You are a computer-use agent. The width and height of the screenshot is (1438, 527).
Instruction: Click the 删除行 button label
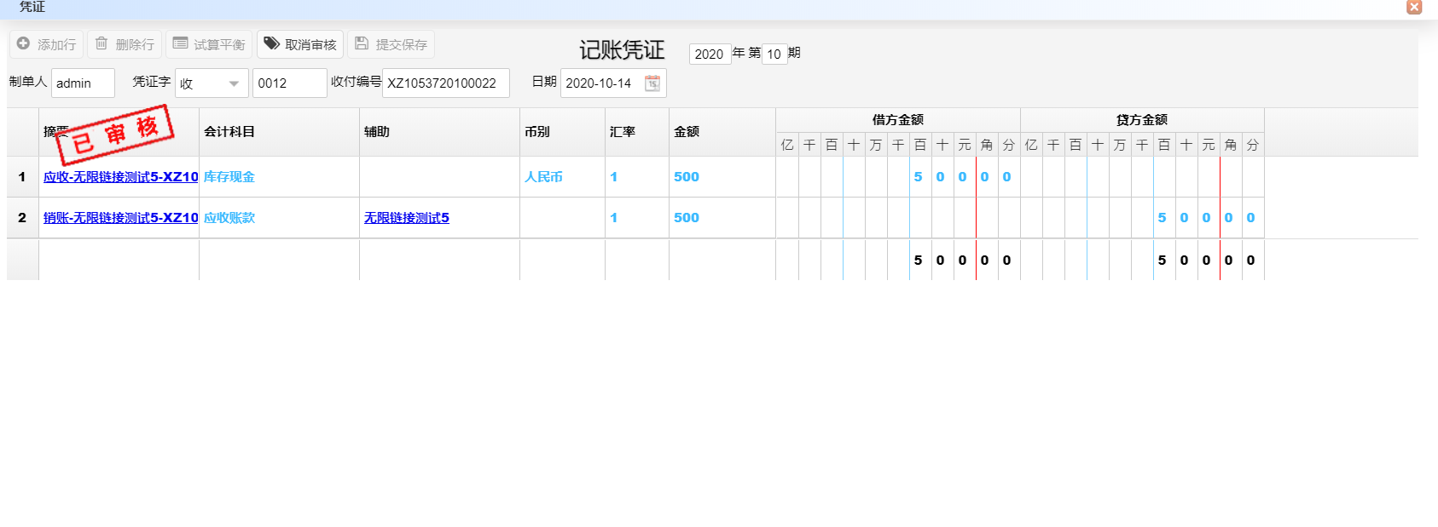pyautogui.click(x=136, y=44)
